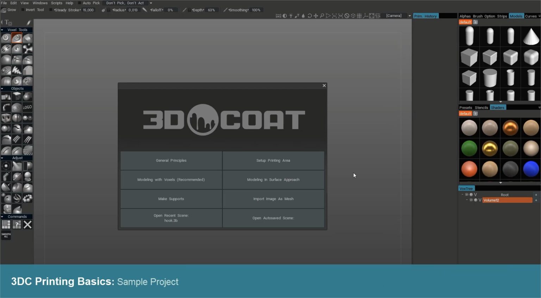Image resolution: width=541 pixels, height=298 pixels.
Task: Activate the zoom magnifier tool icon
Action: click(322, 16)
